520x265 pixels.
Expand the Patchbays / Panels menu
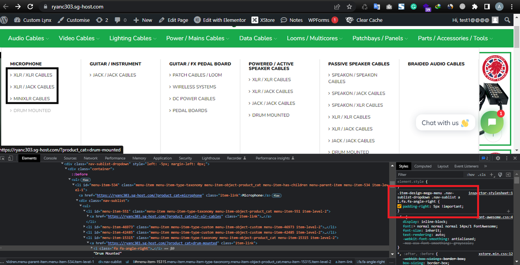[380, 38]
